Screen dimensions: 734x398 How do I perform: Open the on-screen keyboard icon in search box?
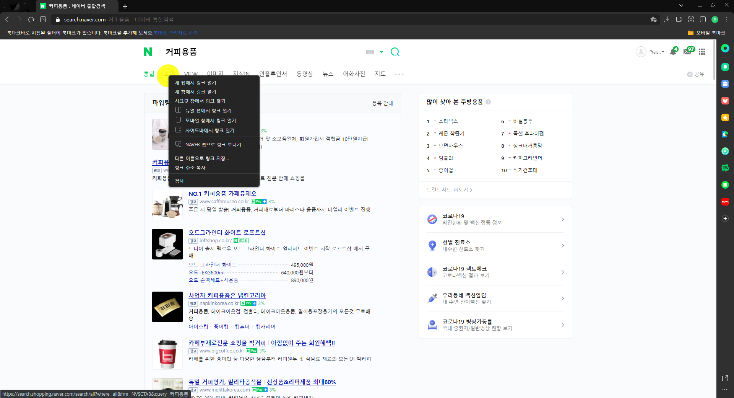pyautogui.click(x=370, y=52)
